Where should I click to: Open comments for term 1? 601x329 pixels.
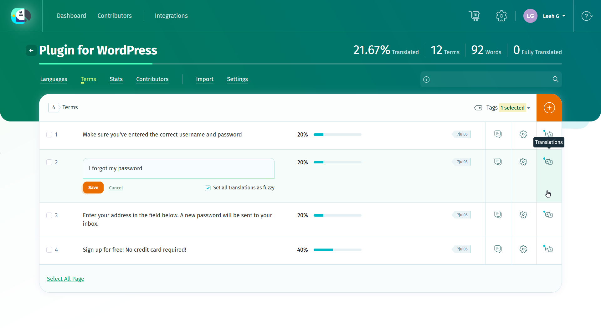coord(498,134)
